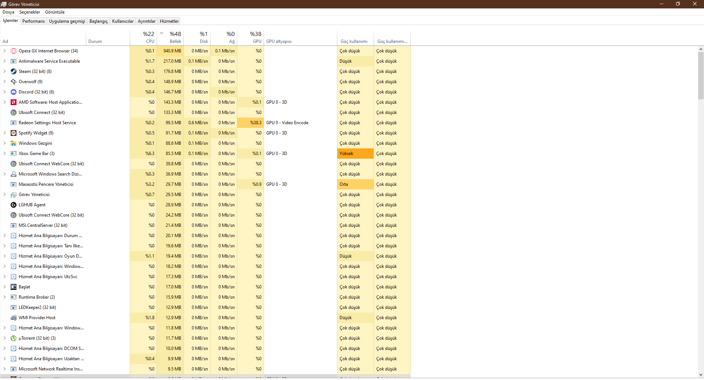Click the Windows Gezgini folder icon
The width and height of the screenshot is (704, 380).
pyautogui.click(x=14, y=143)
